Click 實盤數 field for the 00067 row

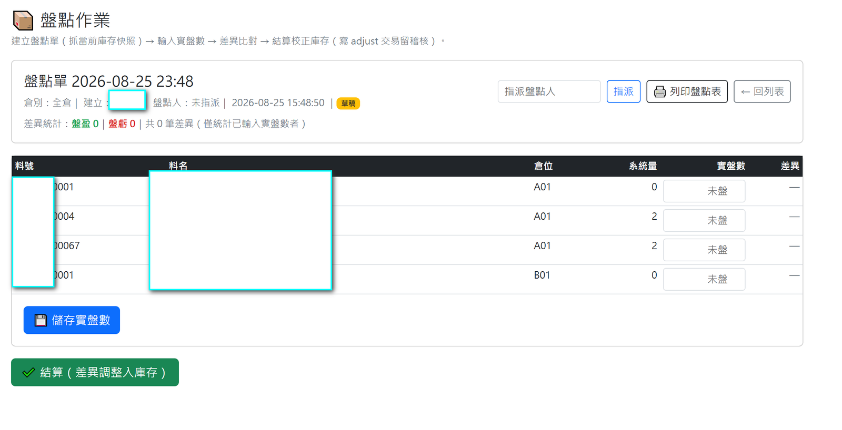point(704,250)
